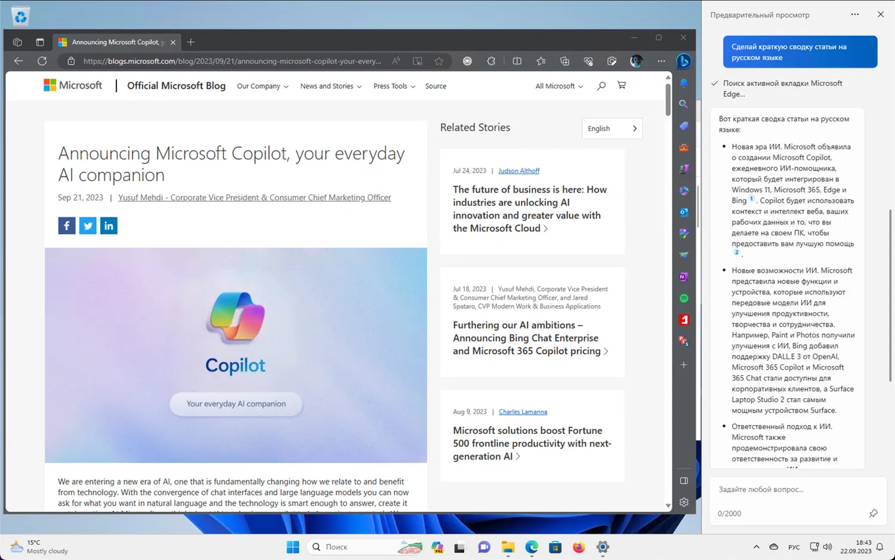This screenshot has height=560, width=895.
Task: Open the weather widget on taskbar
Action: [x=39, y=547]
